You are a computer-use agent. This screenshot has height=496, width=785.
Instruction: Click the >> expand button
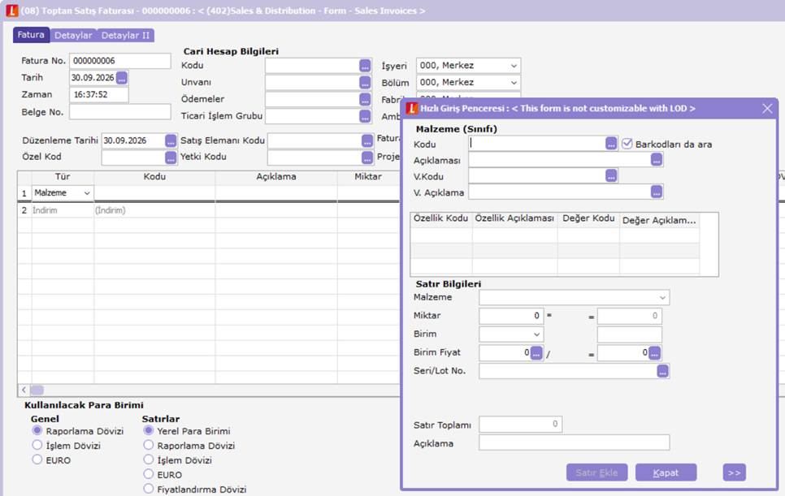point(734,472)
